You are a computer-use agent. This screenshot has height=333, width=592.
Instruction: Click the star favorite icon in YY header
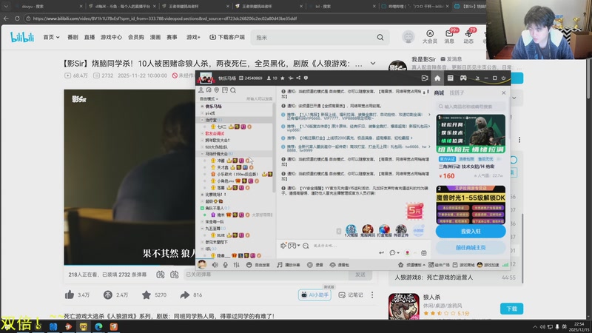283,78
